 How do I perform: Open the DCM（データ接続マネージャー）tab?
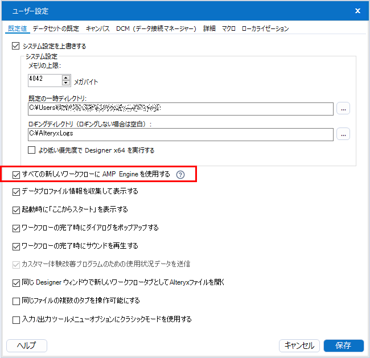[x=157, y=28]
